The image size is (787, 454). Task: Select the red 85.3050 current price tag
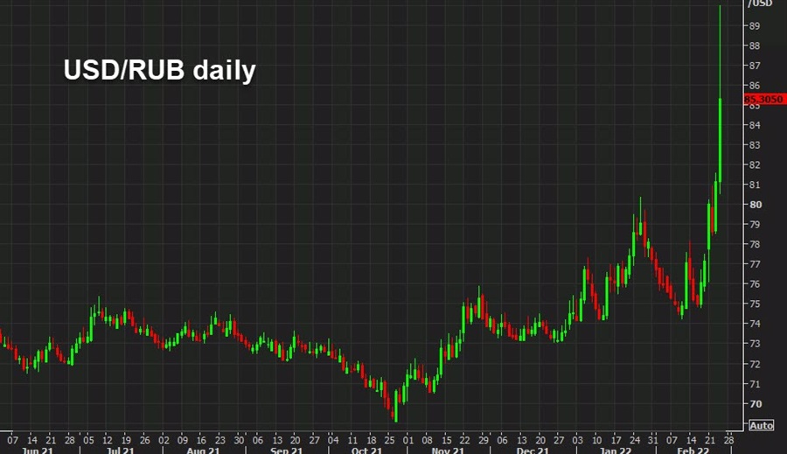[764, 99]
